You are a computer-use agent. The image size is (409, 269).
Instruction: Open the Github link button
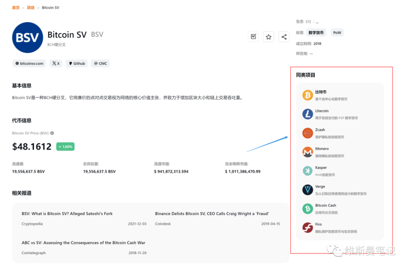click(x=77, y=63)
